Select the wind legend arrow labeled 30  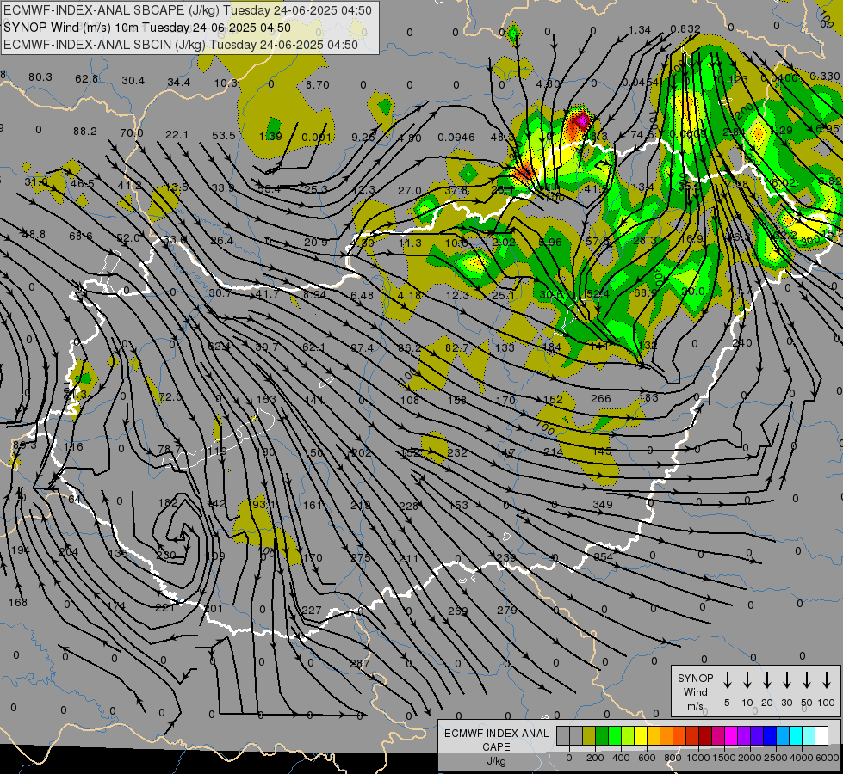(786, 680)
